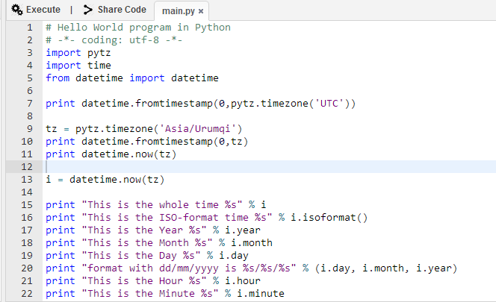This screenshot has height=302, width=496.
Task: Click the Share Code button label
Action: pos(122,10)
